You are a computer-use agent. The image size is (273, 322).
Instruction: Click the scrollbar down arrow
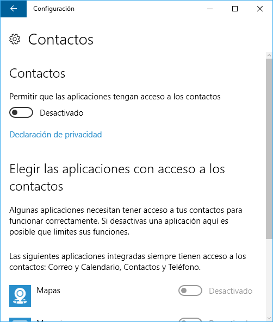[269, 319]
